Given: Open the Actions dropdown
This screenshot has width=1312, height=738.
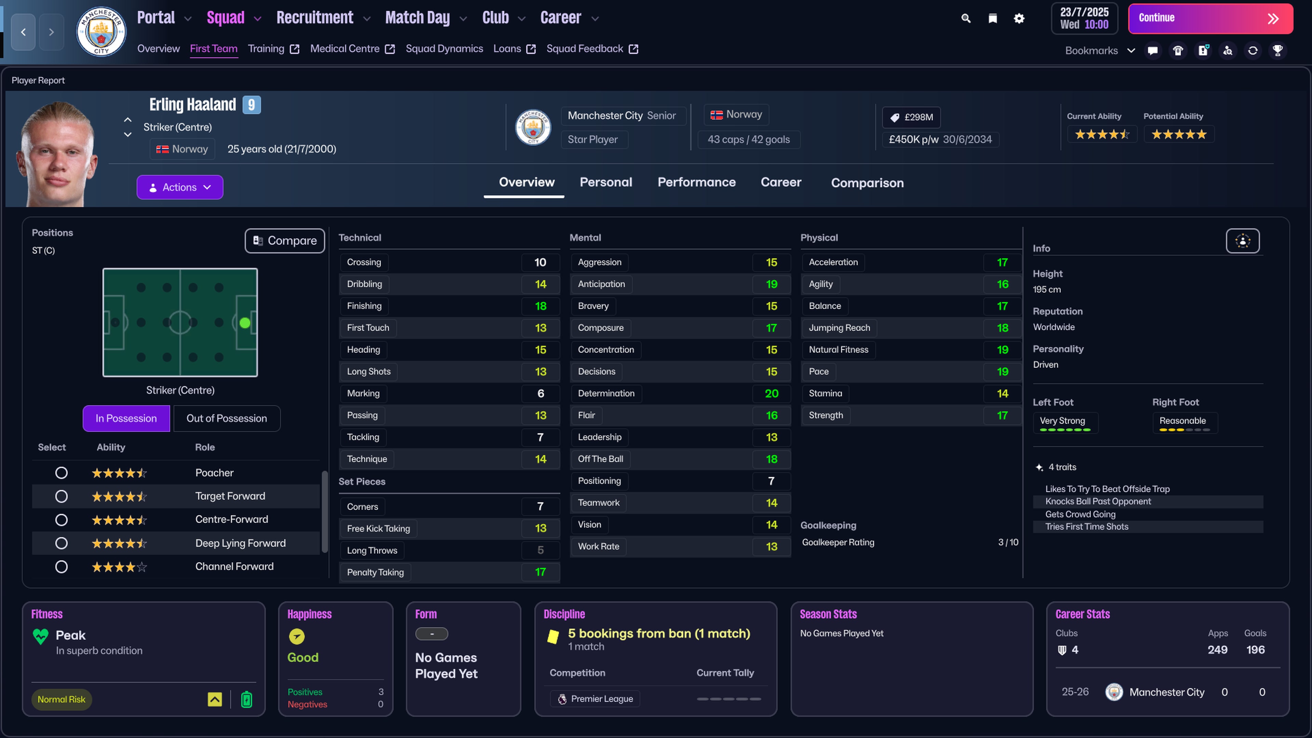Looking at the screenshot, I should 180,187.
